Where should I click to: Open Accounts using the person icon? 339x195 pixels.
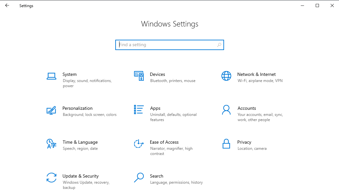pyautogui.click(x=226, y=110)
